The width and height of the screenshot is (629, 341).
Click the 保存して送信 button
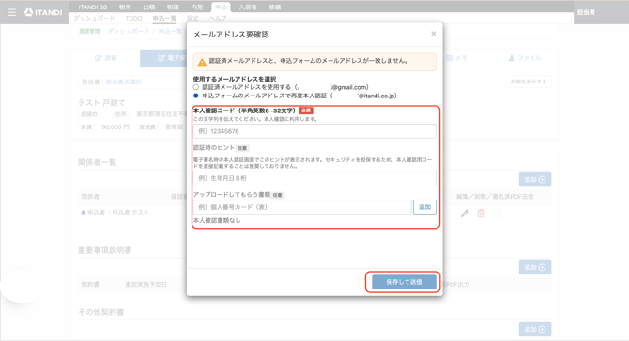[x=404, y=282]
